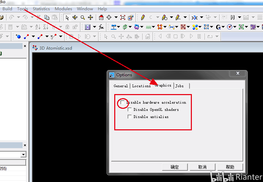Close the upper left explorer panel

[25, 46]
